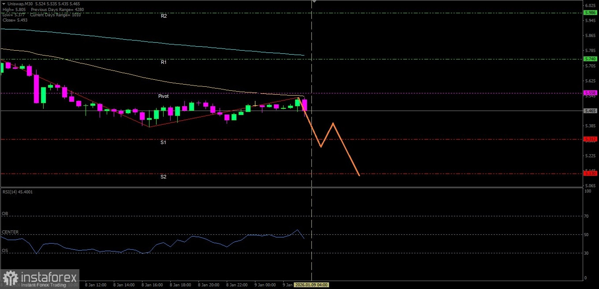This screenshot has height=289, width=599.
Task: Click 5.625 on the price axis
Action: (590, 81)
